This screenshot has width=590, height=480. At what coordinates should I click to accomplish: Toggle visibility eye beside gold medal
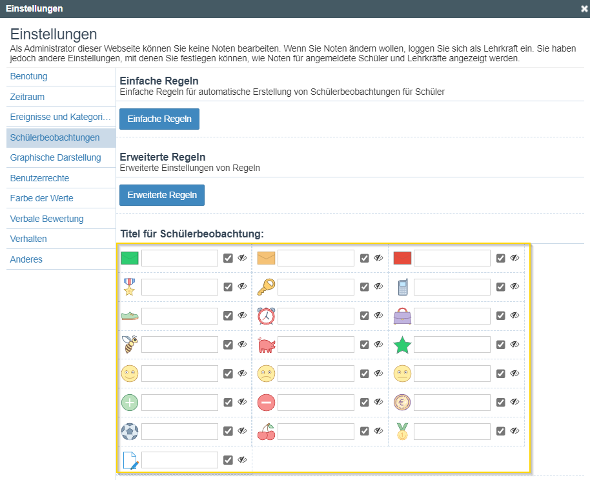[x=514, y=431]
